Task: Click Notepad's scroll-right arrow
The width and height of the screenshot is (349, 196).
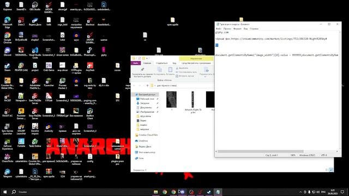Action: [337, 151]
